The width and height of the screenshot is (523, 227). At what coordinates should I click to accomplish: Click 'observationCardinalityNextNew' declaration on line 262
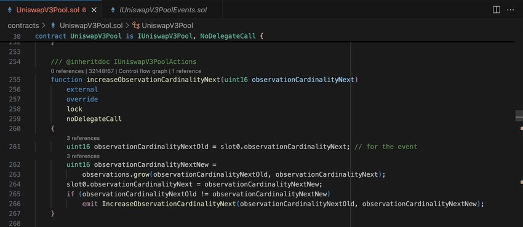tap(151, 164)
